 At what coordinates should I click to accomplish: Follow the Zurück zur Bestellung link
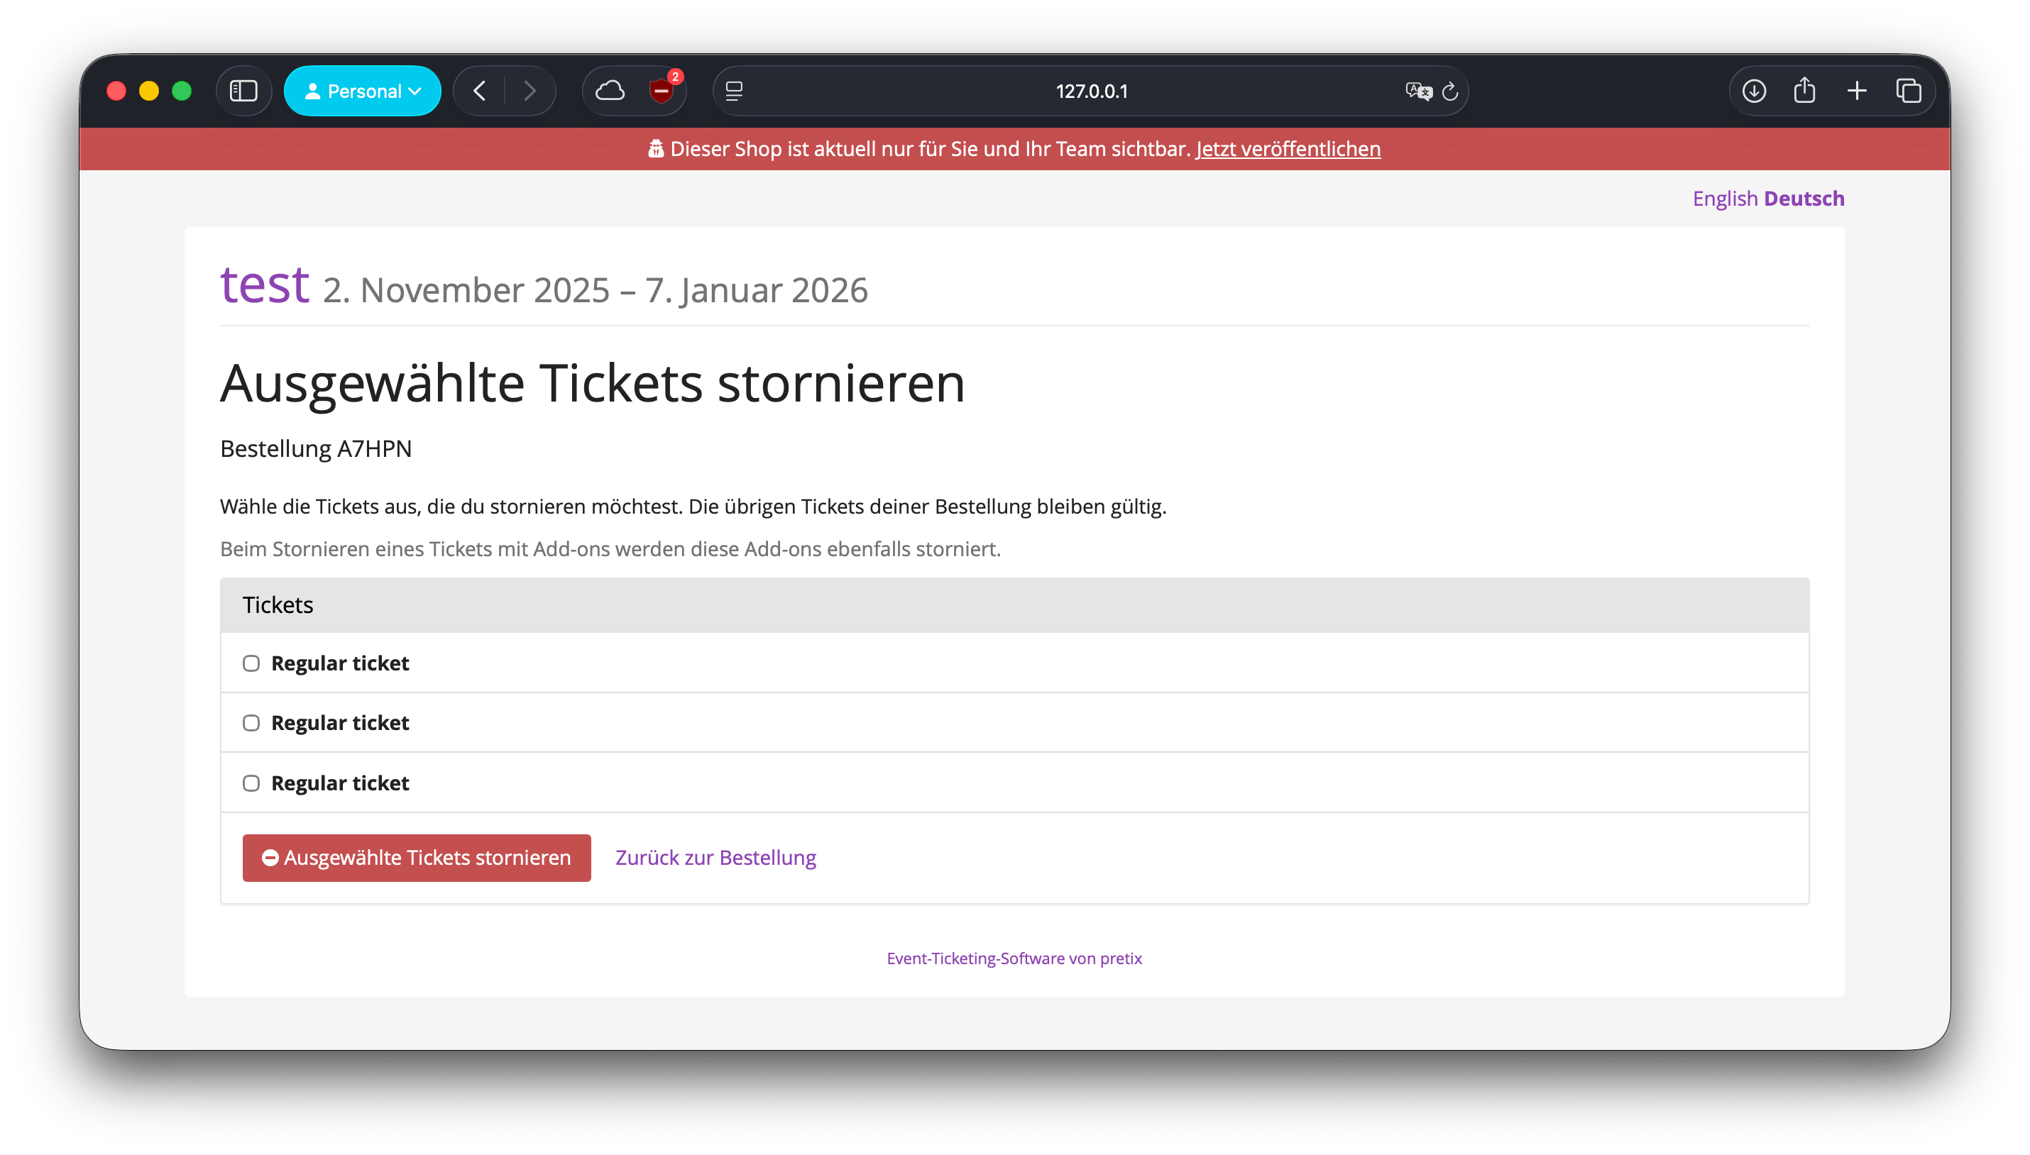click(715, 858)
